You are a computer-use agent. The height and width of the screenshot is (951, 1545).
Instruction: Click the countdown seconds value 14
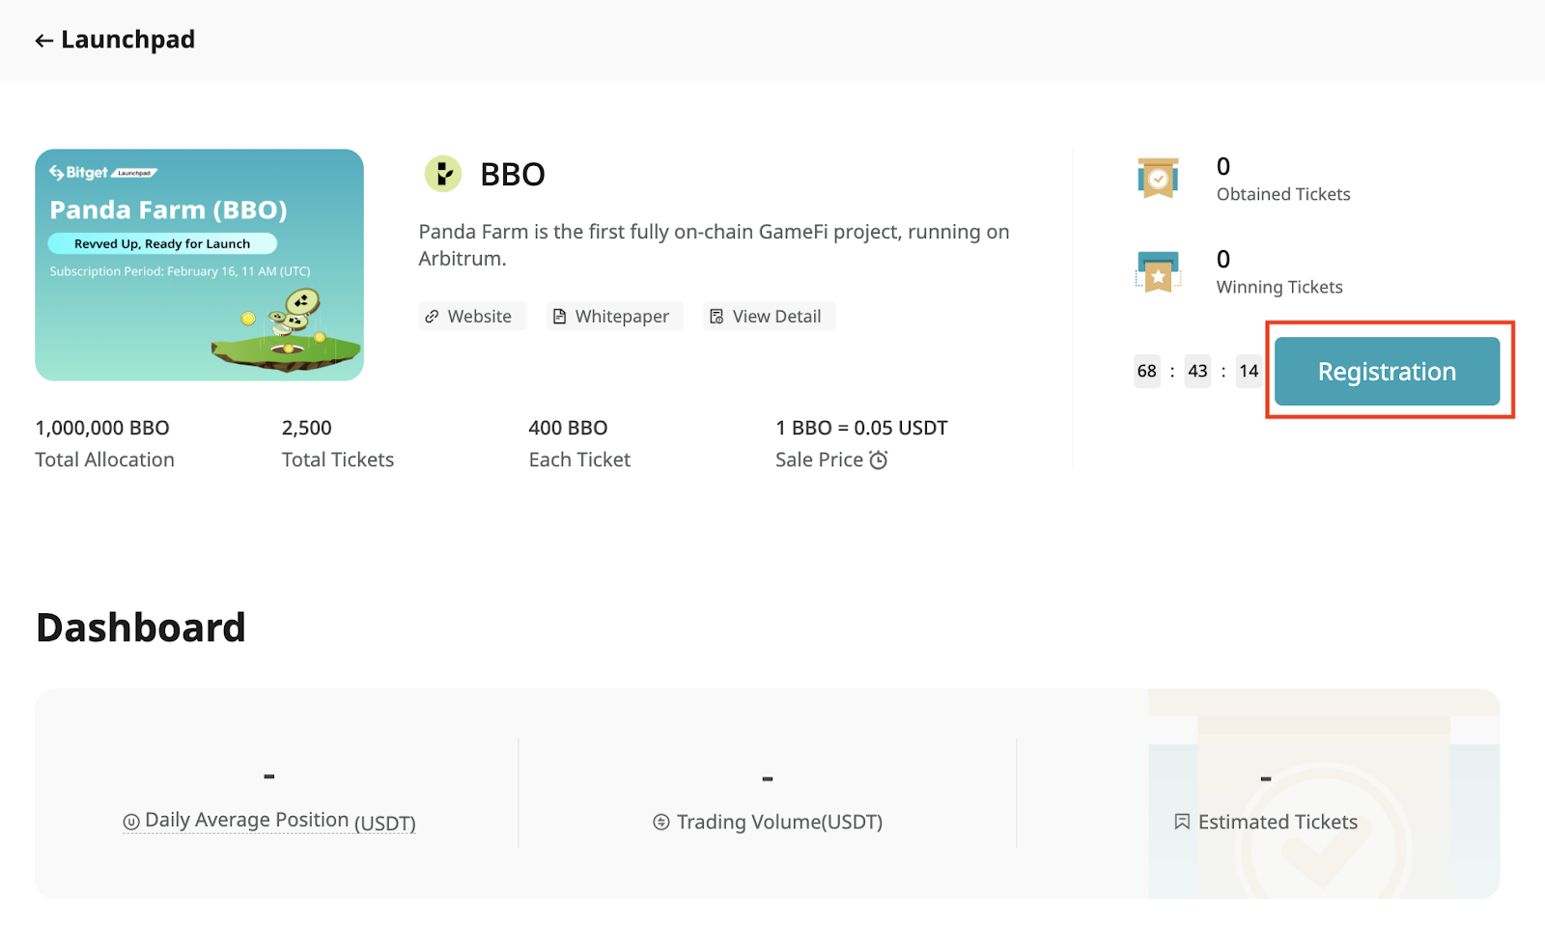point(1249,371)
